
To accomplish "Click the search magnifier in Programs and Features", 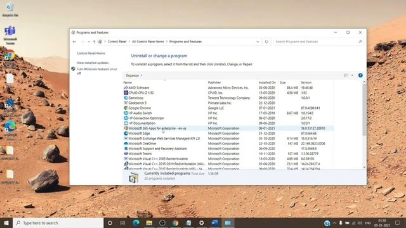I will (x=360, y=42).
